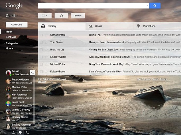Click the blue search magnifier button
This screenshot has height=135, width=181.
[x=155, y=6]
